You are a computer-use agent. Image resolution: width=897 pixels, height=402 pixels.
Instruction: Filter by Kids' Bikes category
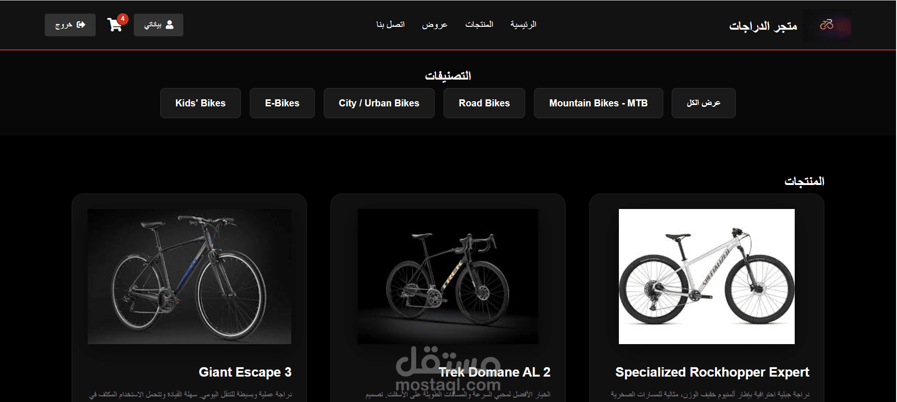200,103
